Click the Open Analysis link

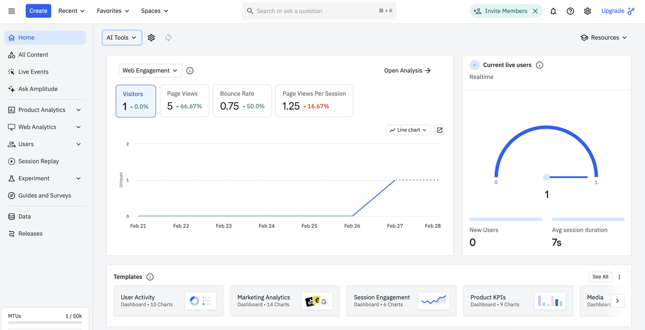click(407, 70)
